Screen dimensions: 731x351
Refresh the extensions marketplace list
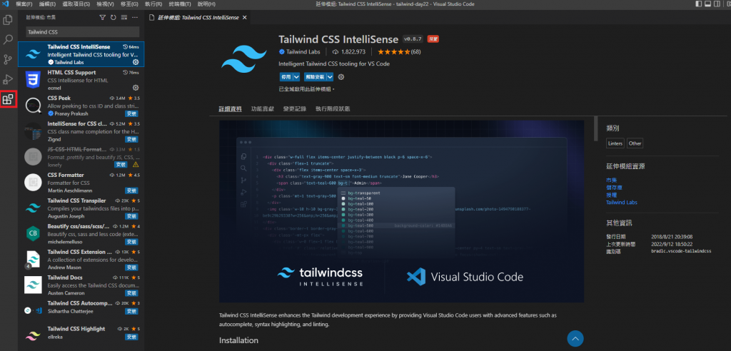tap(114, 17)
